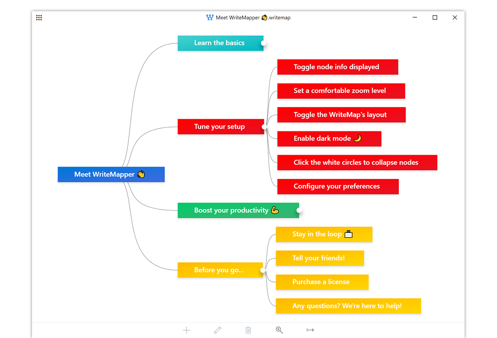Select the Before you go... node
Viewport: 497px width, 338px height.
coord(220,270)
